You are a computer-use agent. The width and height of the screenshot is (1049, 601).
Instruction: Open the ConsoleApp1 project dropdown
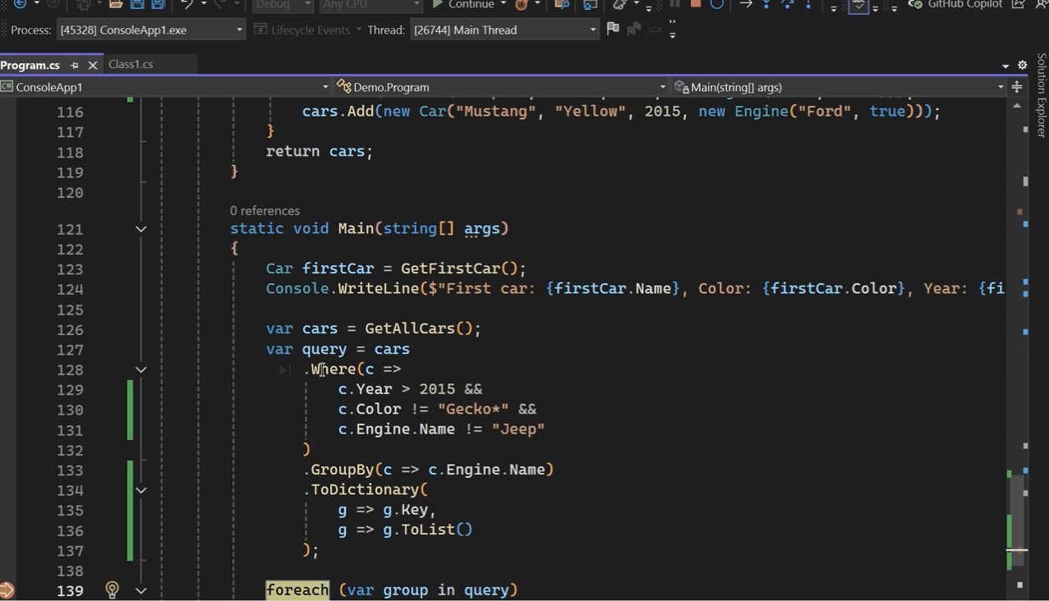click(165, 87)
